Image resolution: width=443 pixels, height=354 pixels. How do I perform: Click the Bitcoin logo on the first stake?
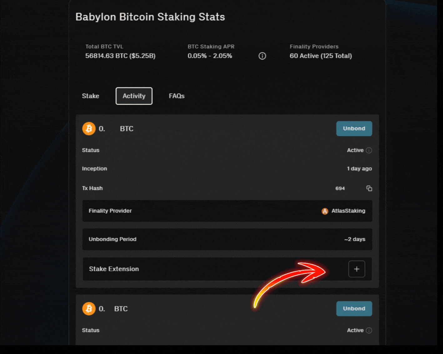coord(88,128)
